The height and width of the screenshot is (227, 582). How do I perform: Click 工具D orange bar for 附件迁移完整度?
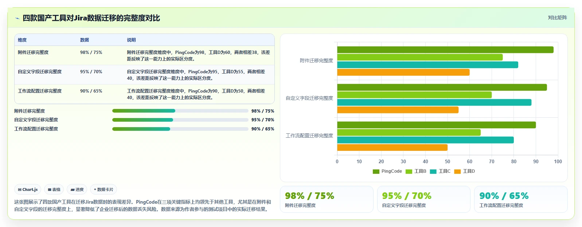click(x=403, y=73)
